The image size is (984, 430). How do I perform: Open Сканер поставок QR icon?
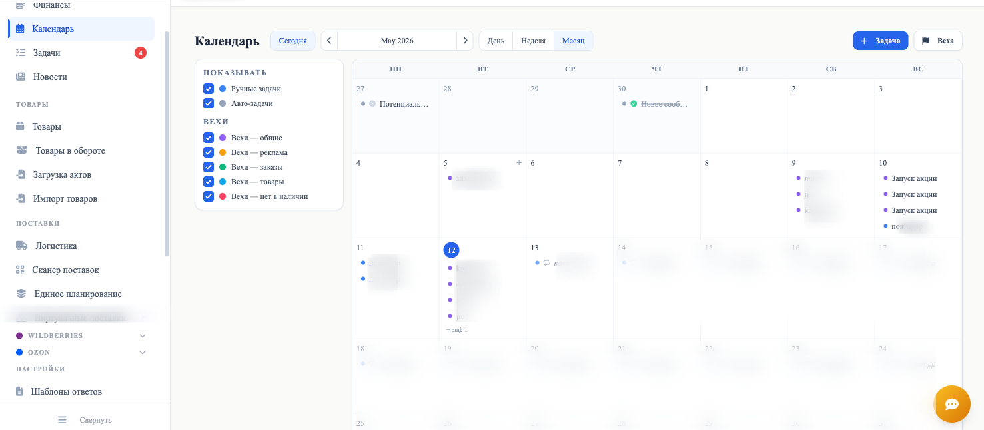click(20, 270)
